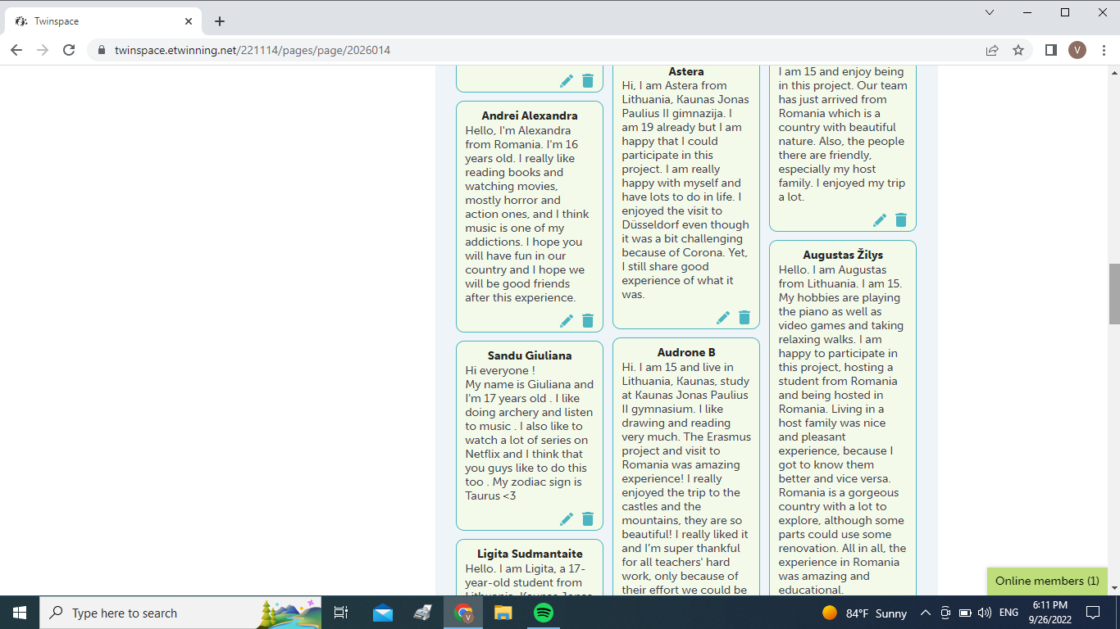Open clock showing 6:11 PM
Image resolution: width=1120 pixels, height=629 pixels.
tap(1051, 613)
